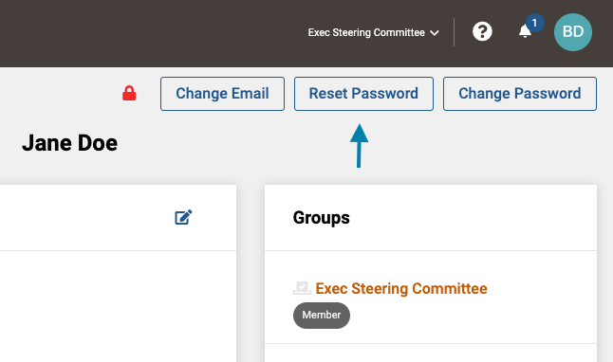Click the left profile card header area
This screenshot has width=613, height=362.
tap(118, 218)
